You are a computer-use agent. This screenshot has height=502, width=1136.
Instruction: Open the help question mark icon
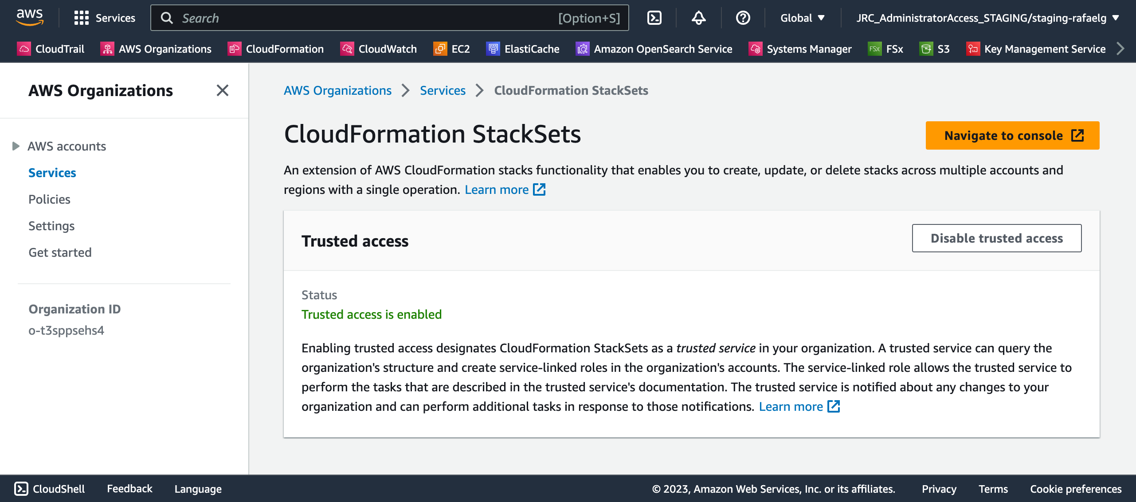pyautogui.click(x=742, y=18)
